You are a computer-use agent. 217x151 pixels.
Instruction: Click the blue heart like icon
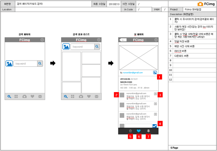pyautogui.click(x=138, y=131)
